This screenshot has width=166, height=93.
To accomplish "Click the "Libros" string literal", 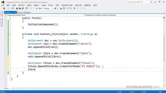I will click(84, 44).
